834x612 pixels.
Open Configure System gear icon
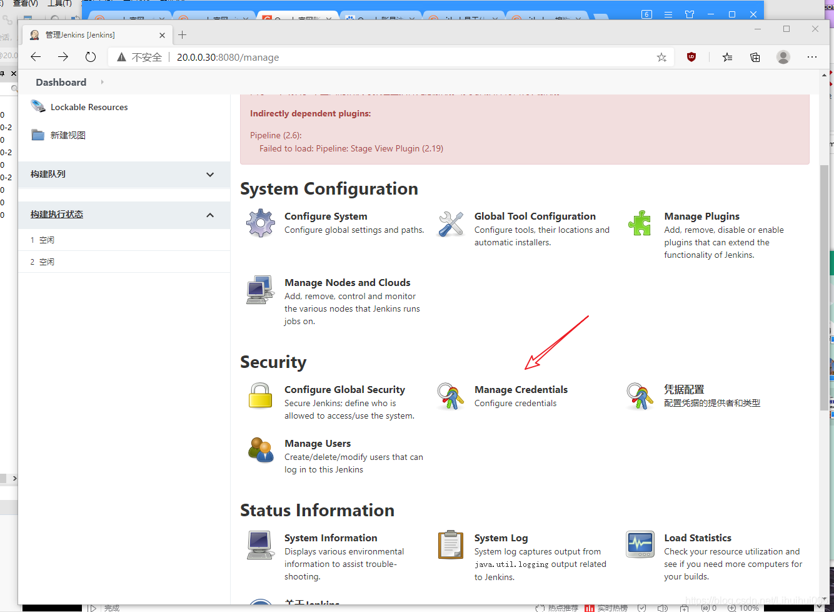(x=261, y=223)
